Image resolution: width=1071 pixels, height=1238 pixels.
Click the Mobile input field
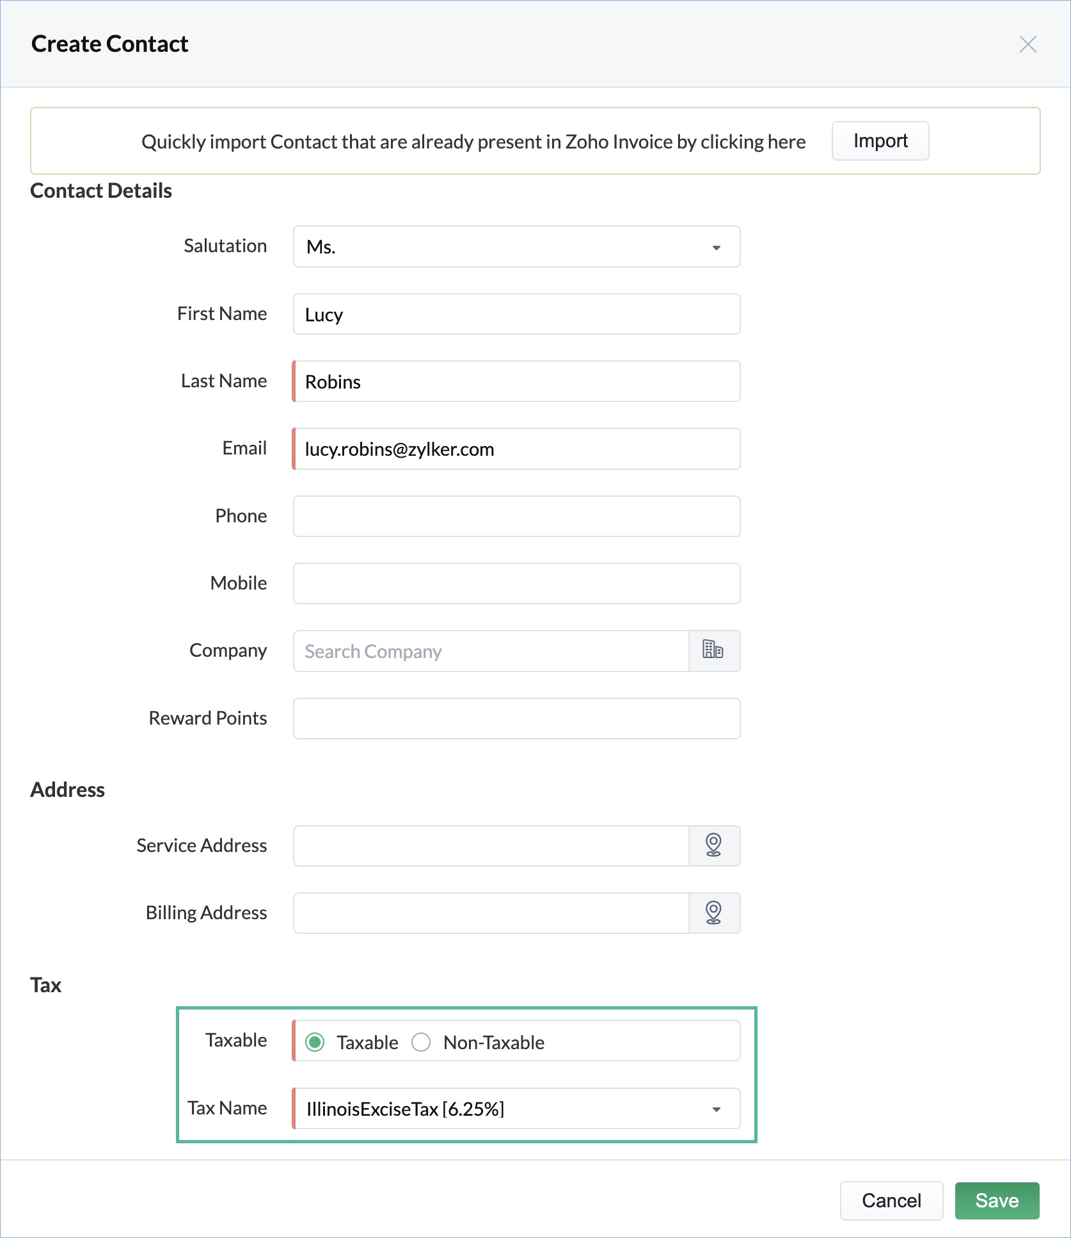[516, 583]
